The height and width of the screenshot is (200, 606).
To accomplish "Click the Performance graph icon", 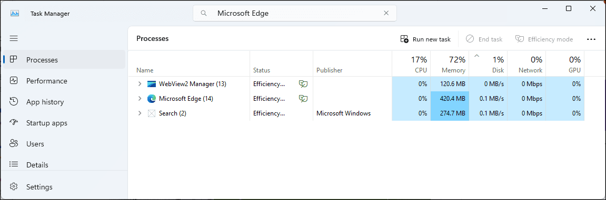I will coord(14,80).
